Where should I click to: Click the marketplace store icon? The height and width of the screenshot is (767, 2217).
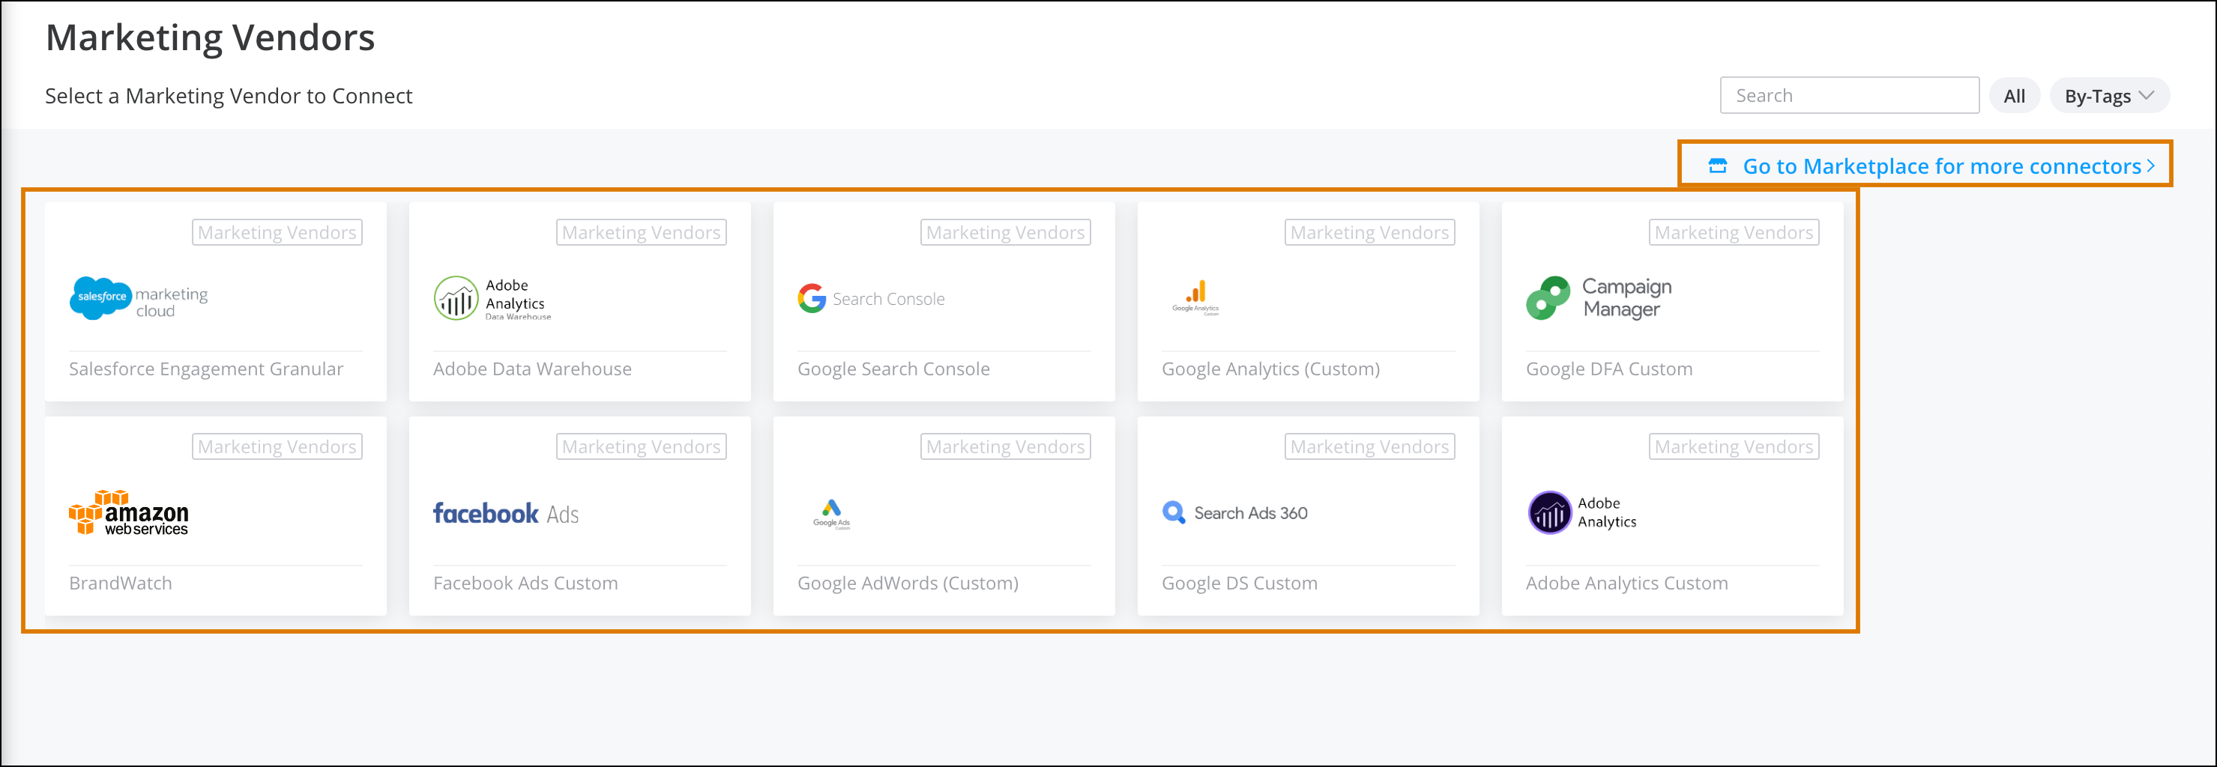(1718, 165)
